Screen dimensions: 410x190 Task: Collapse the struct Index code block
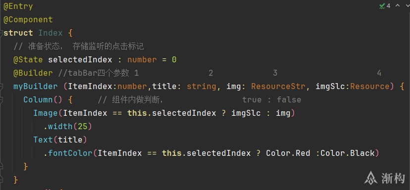pyautogui.click(x=1, y=33)
